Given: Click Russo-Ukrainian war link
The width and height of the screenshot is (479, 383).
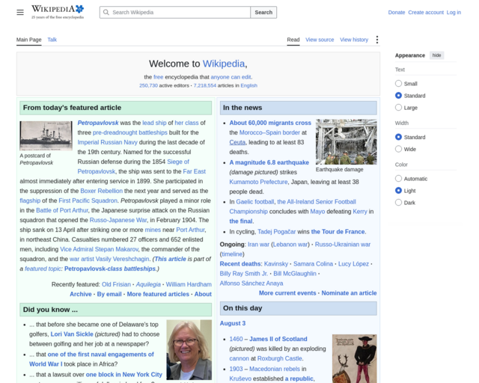Looking at the screenshot, I should tap(343, 245).
